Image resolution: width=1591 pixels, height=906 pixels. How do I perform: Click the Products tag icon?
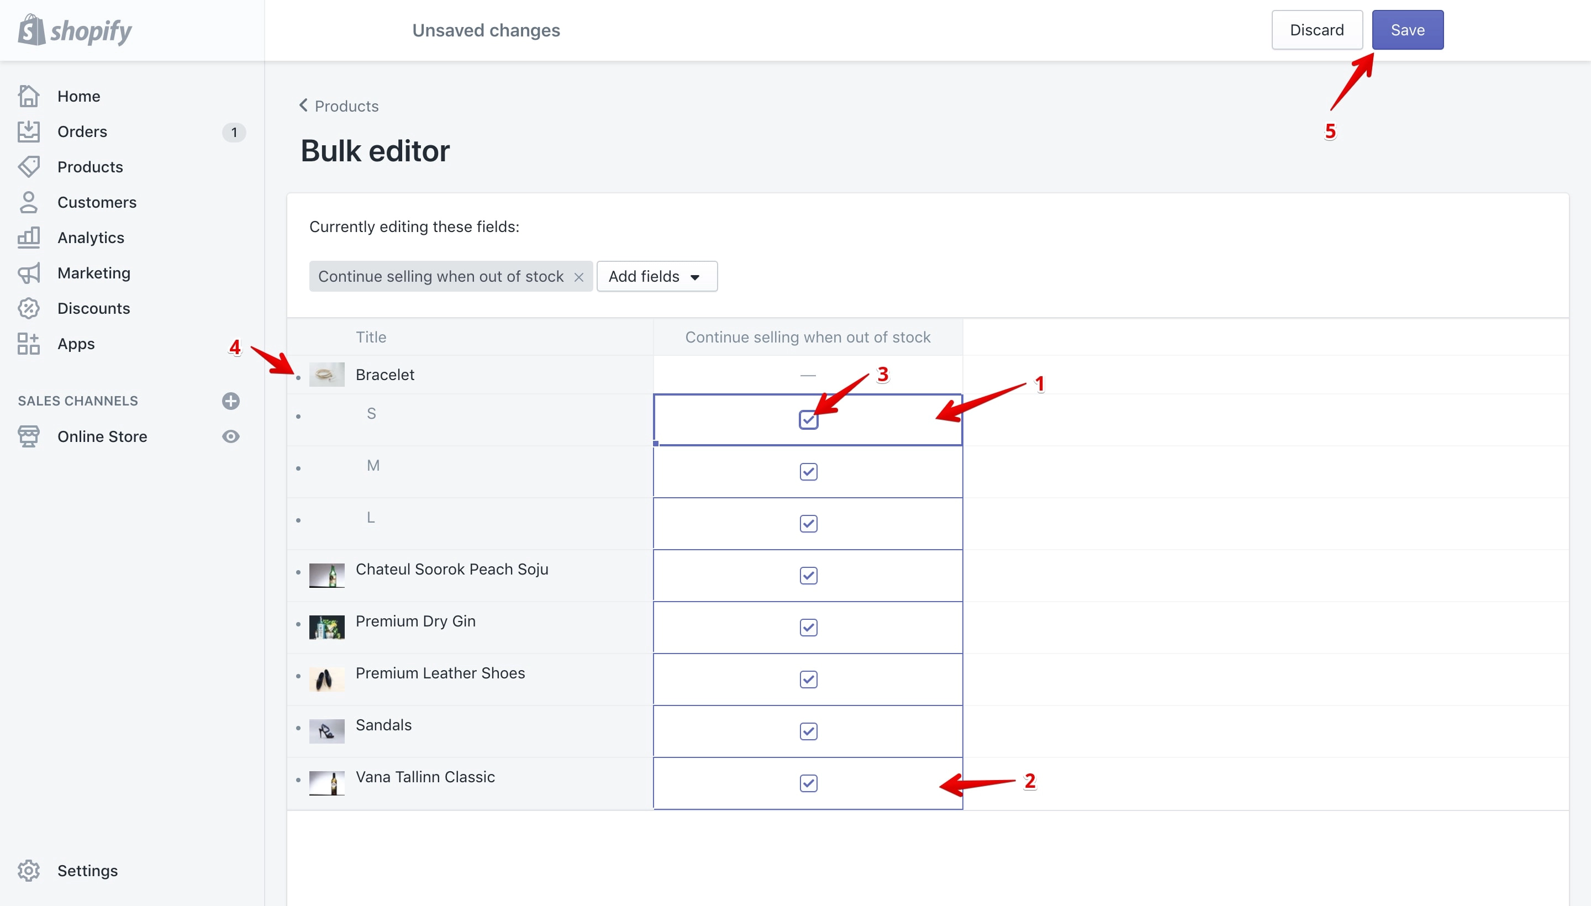click(29, 167)
